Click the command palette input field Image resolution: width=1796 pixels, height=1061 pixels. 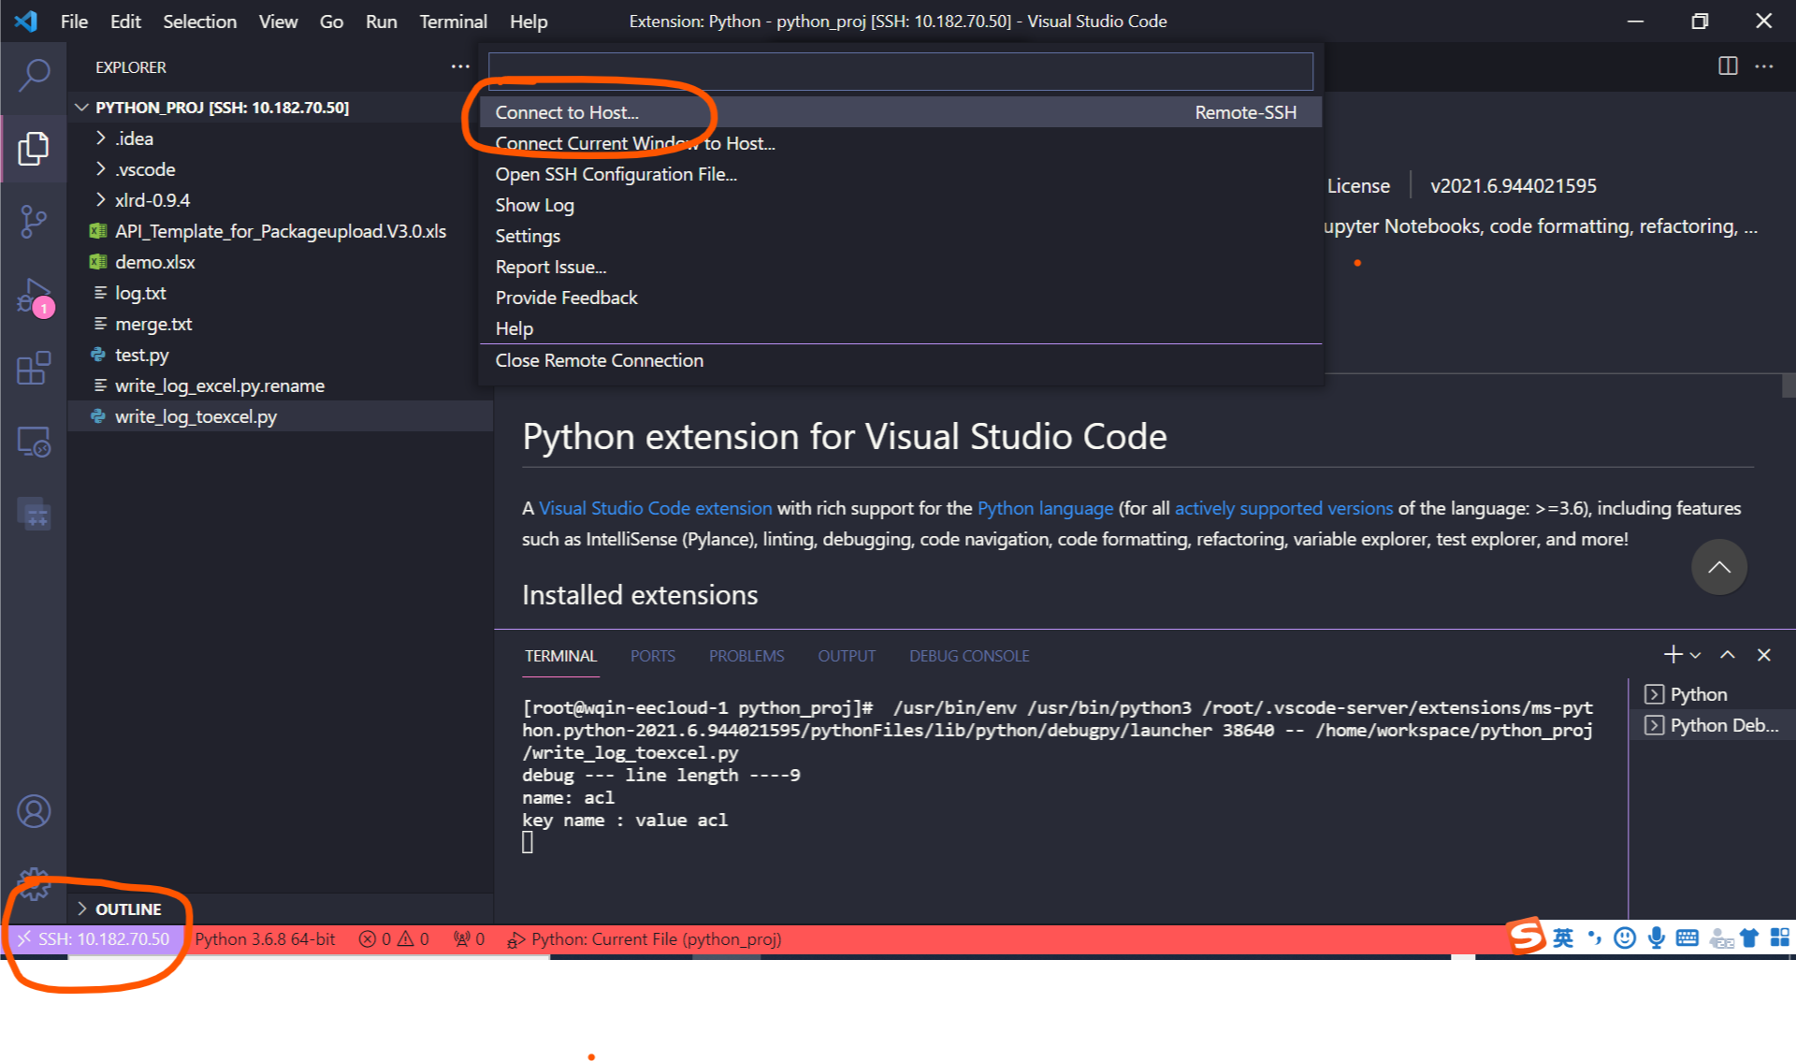pos(900,70)
